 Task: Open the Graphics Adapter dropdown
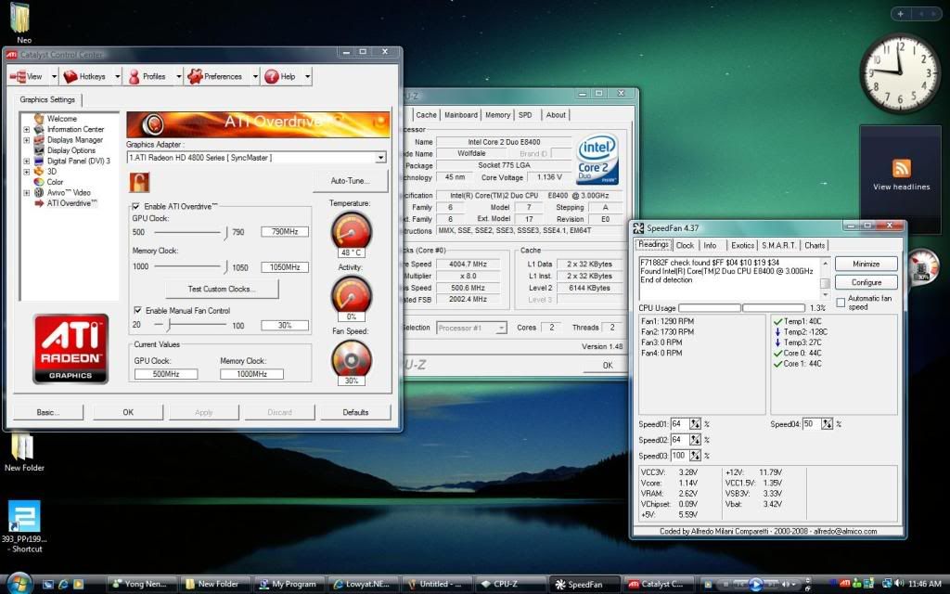[x=380, y=158]
